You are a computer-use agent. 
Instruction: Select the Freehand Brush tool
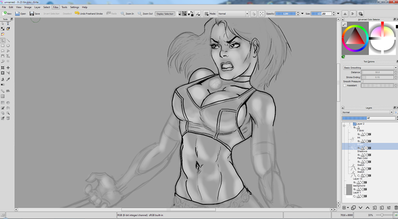pos(3,40)
